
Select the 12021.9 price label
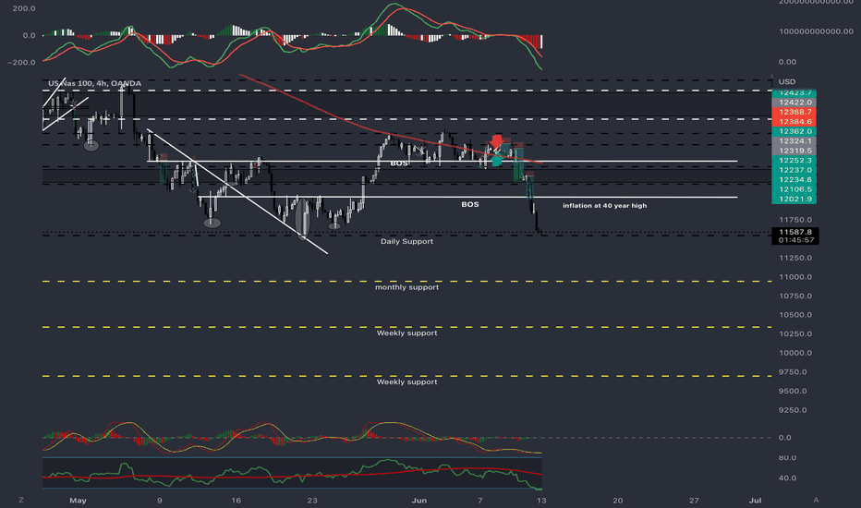[794, 199]
